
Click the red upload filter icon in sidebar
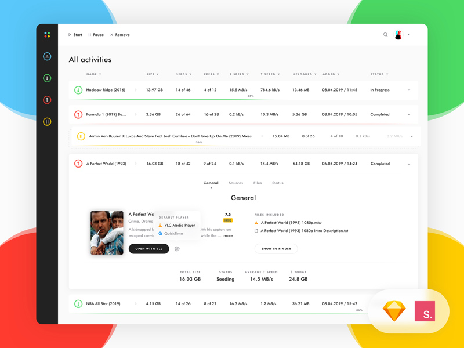point(47,100)
